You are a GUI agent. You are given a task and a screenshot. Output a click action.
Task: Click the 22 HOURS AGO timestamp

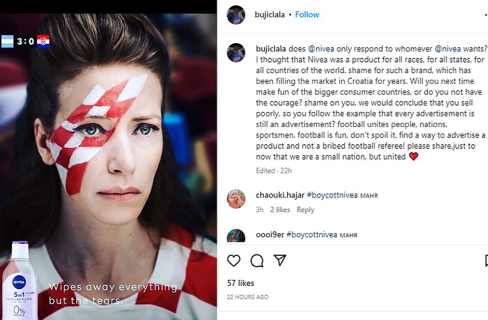(x=248, y=297)
